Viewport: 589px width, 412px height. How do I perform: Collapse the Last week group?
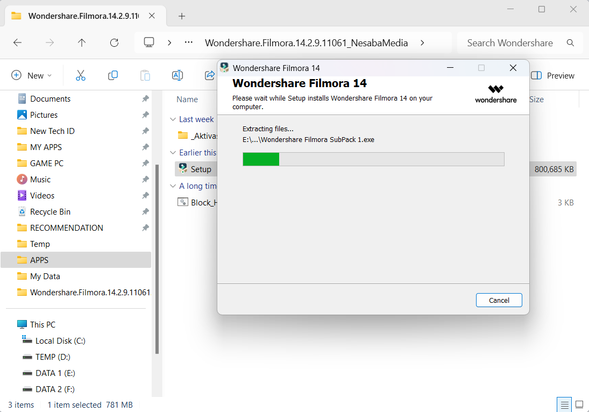click(173, 119)
